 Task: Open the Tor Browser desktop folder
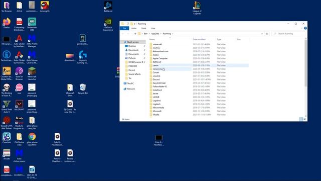tap(7, 7)
